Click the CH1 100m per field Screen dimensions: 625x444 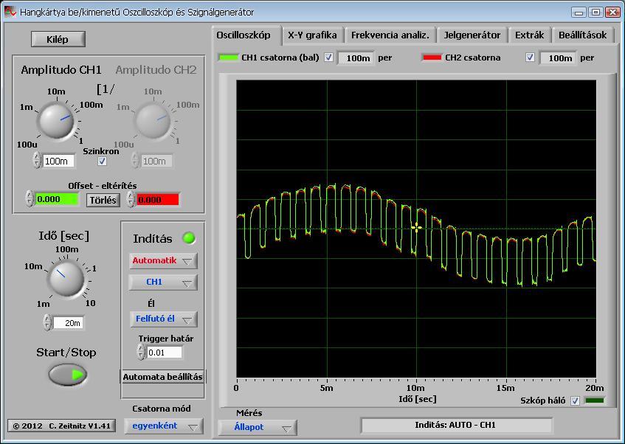(356, 58)
